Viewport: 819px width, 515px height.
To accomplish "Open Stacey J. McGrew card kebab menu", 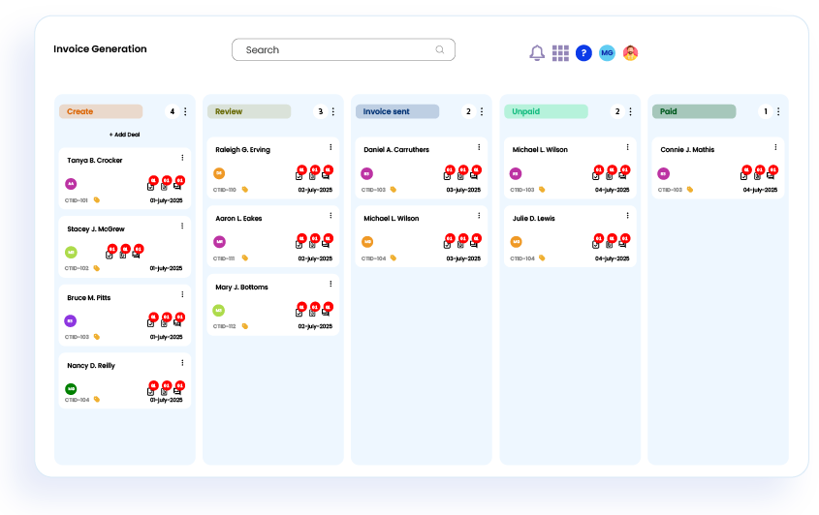I will click(182, 226).
